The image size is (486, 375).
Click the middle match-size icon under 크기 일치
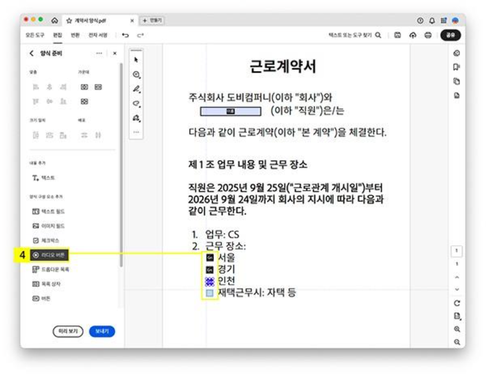tap(50, 135)
